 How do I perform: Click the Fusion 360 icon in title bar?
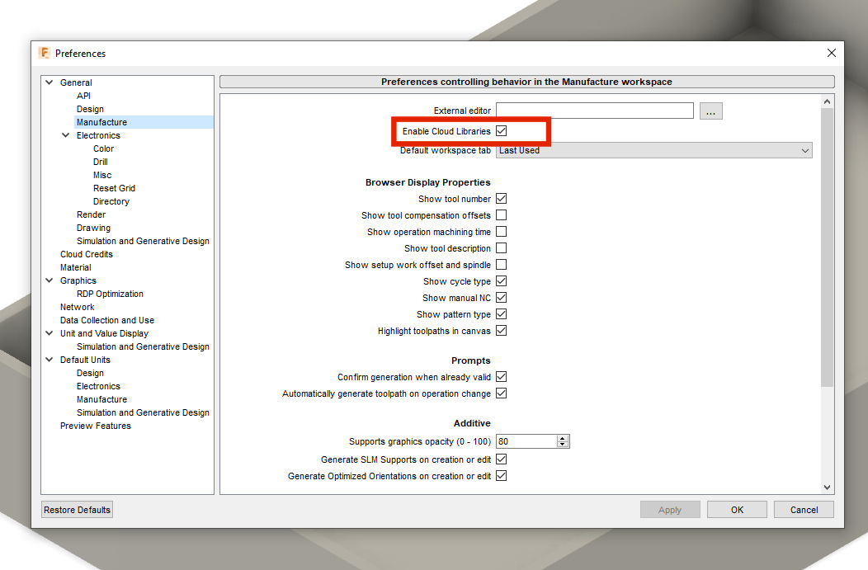pyautogui.click(x=45, y=53)
